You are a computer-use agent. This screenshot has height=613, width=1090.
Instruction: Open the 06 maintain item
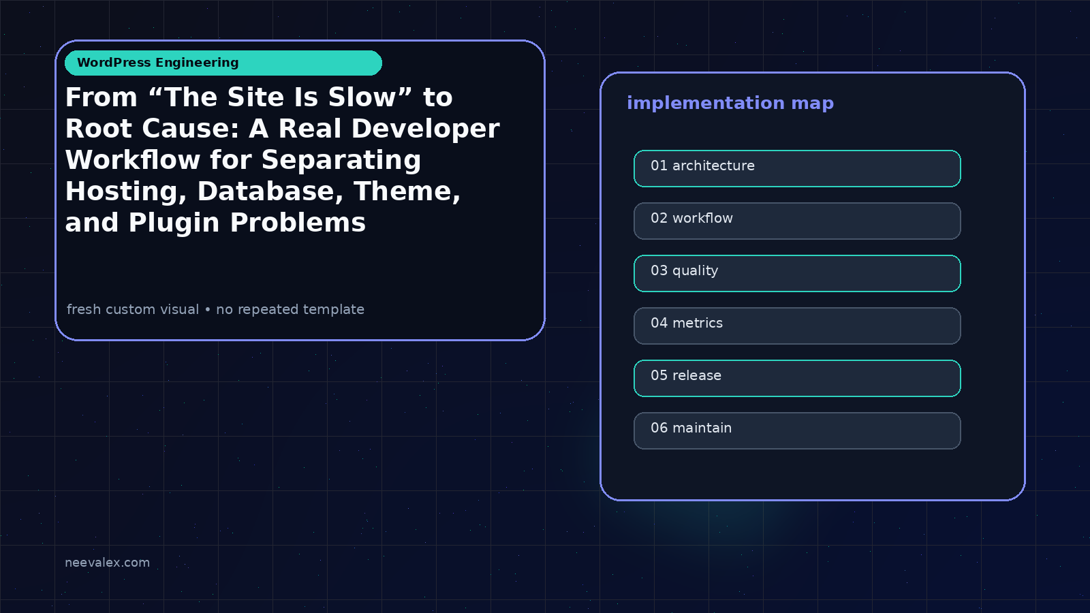pos(797,430)
